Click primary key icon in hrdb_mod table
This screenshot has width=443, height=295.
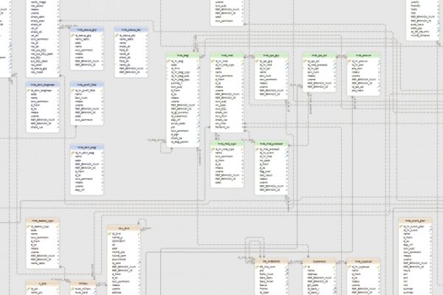pyautogui.click(x=213, y=61)
